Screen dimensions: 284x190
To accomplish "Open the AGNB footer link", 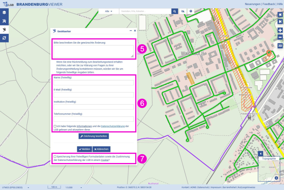I will [193, 187].
